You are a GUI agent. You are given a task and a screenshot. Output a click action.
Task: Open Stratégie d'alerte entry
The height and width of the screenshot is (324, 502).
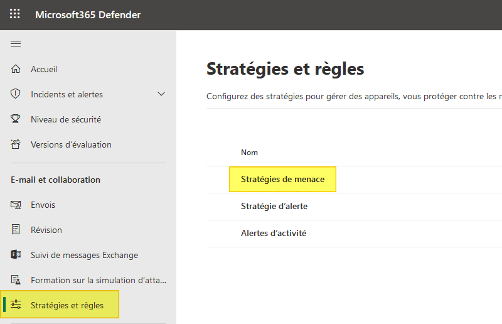[274, 206]
